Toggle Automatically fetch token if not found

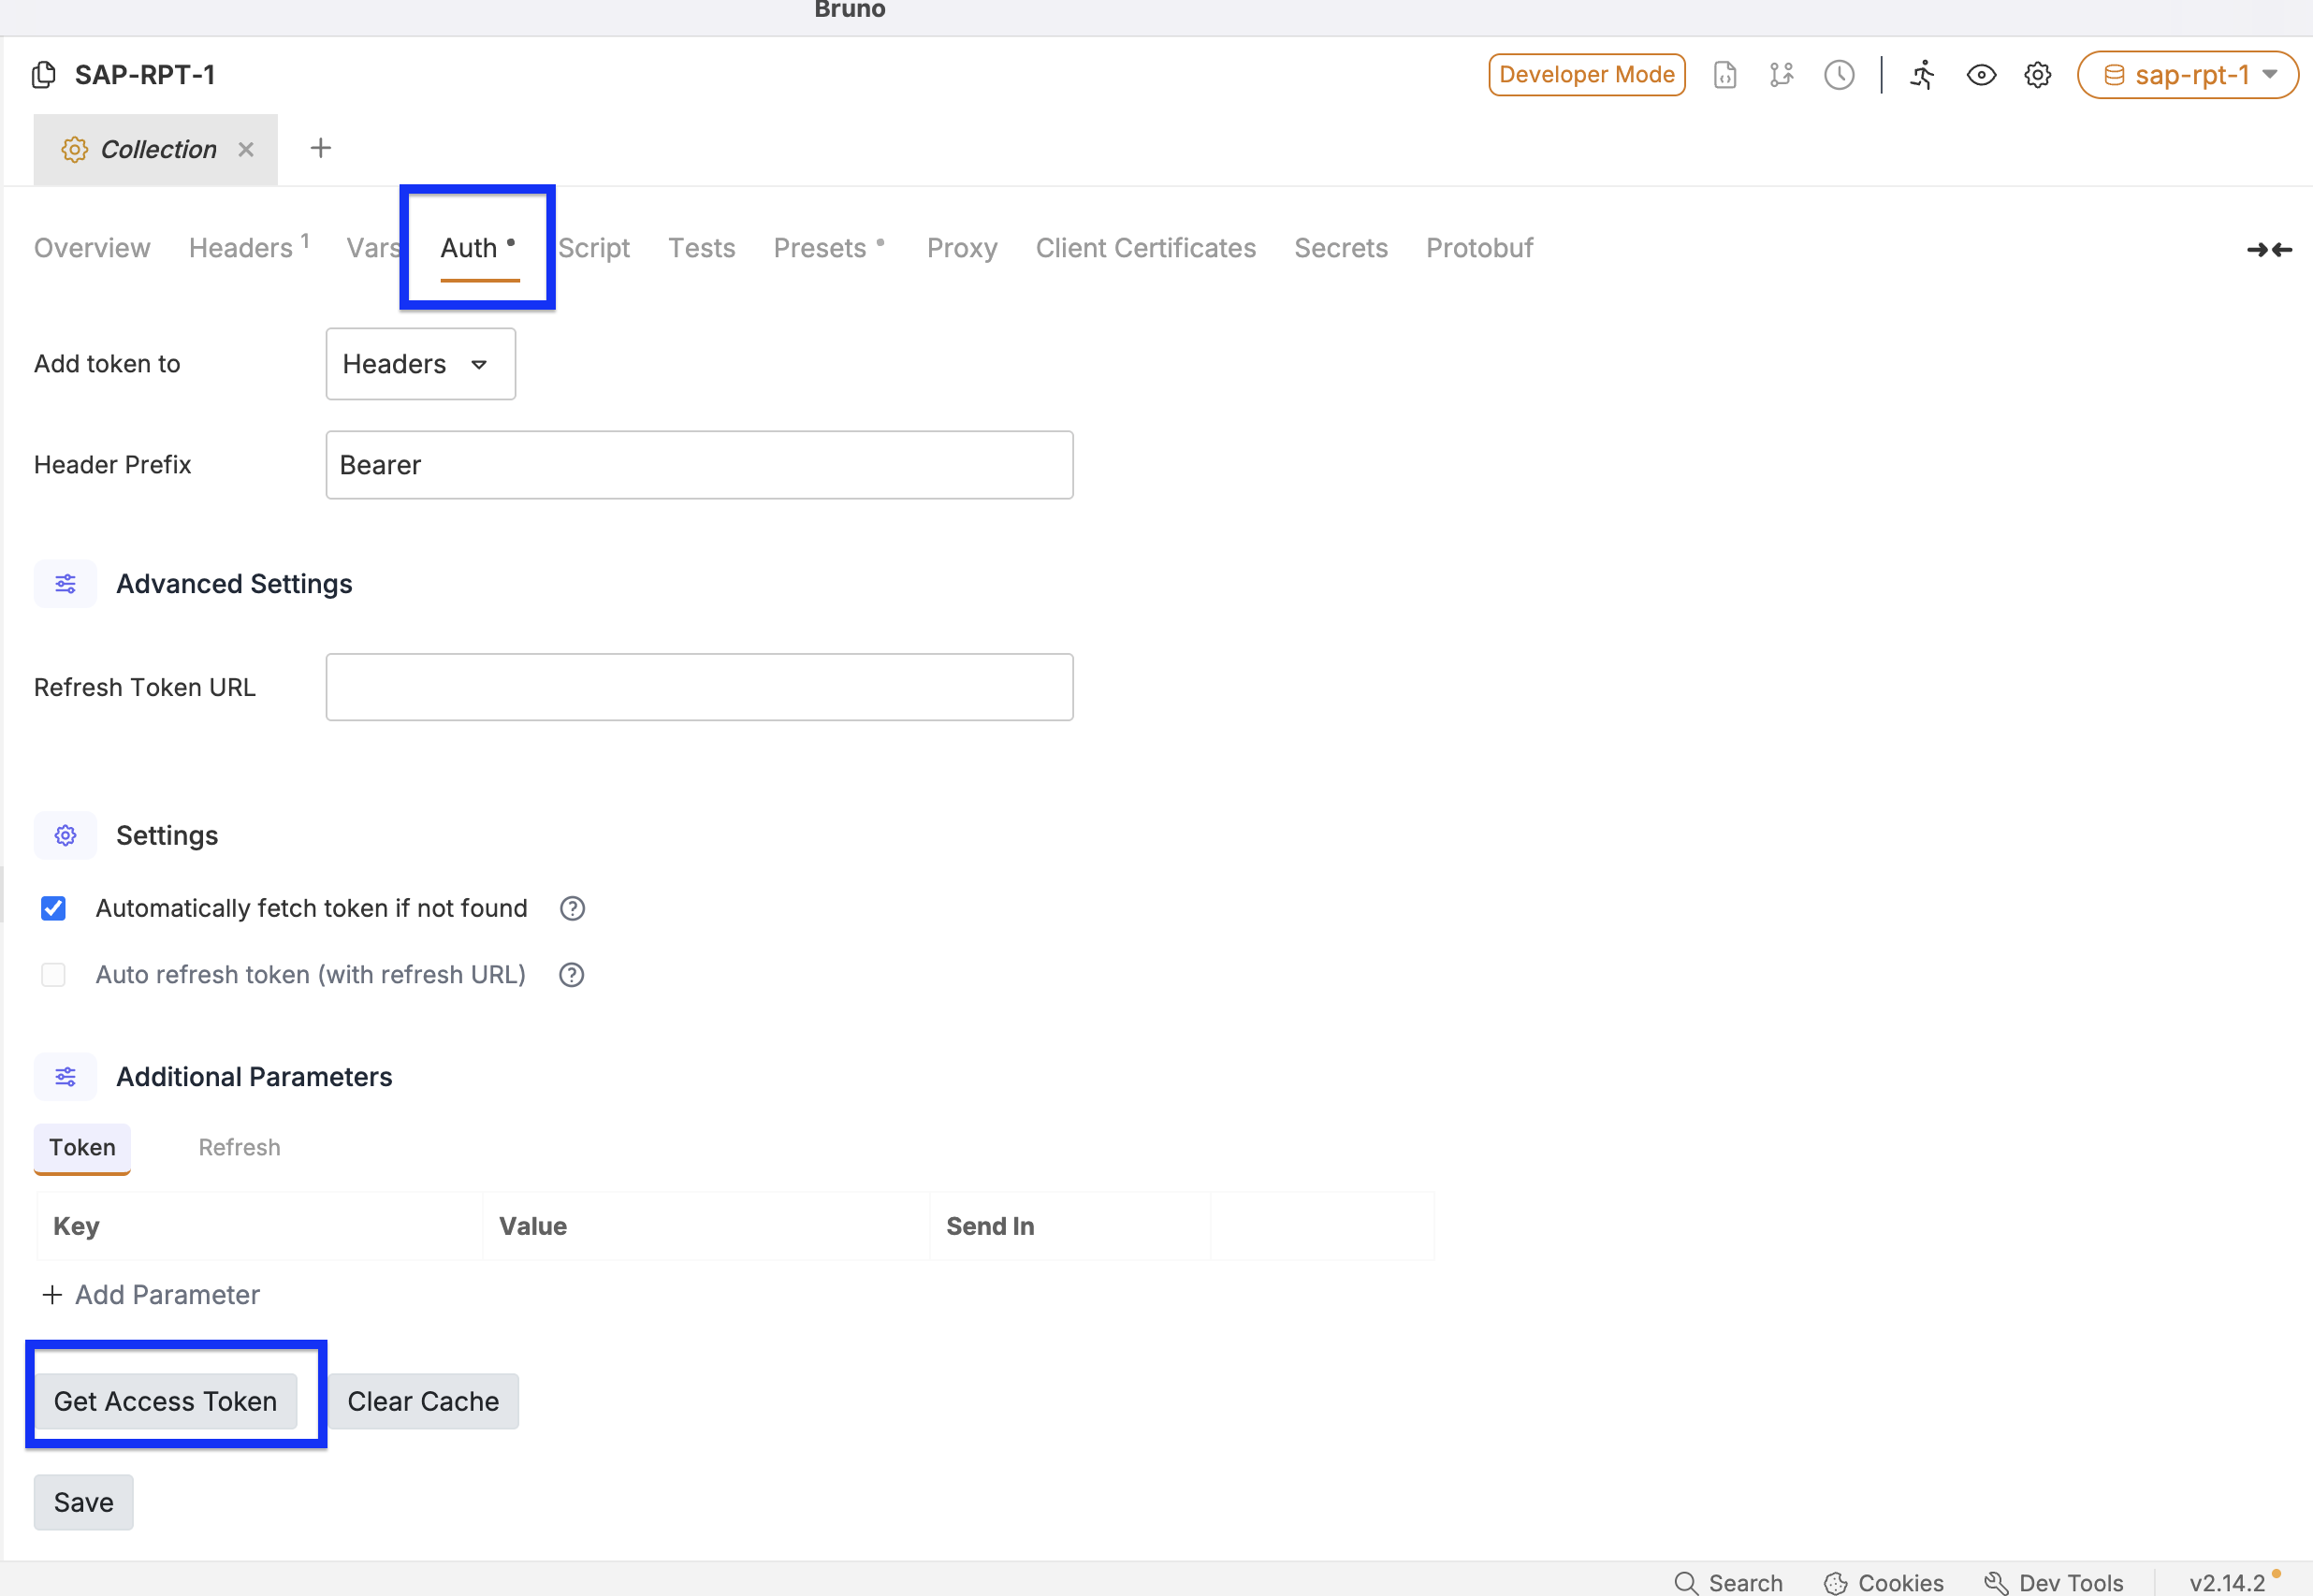coord(53,908)
